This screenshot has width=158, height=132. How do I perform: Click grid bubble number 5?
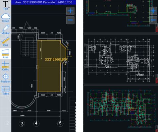pyautogui.click(x=60, y=123)
